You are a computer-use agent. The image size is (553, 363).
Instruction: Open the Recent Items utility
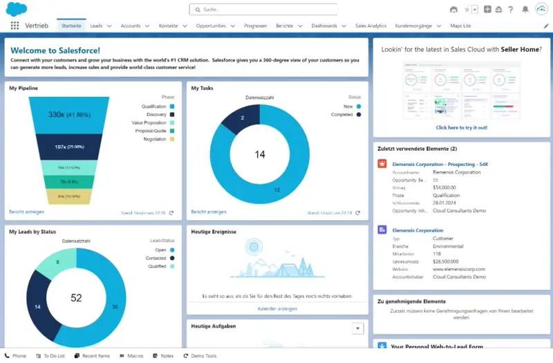pyautogui.click(x=92, y=355)
